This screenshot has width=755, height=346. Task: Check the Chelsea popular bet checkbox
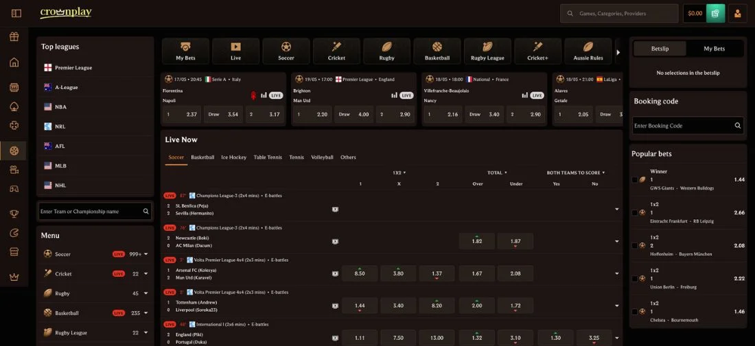[x=635, y=312]
